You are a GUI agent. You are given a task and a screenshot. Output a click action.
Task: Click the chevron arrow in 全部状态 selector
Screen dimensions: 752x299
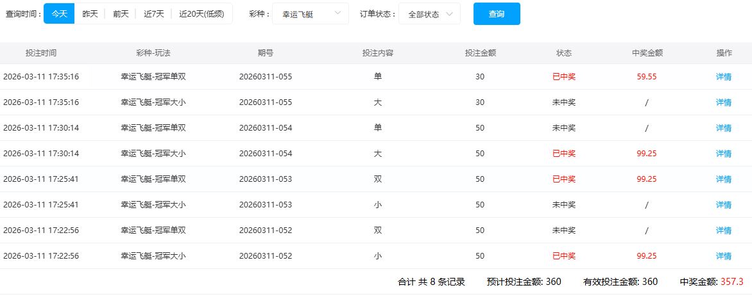(449, 13)
